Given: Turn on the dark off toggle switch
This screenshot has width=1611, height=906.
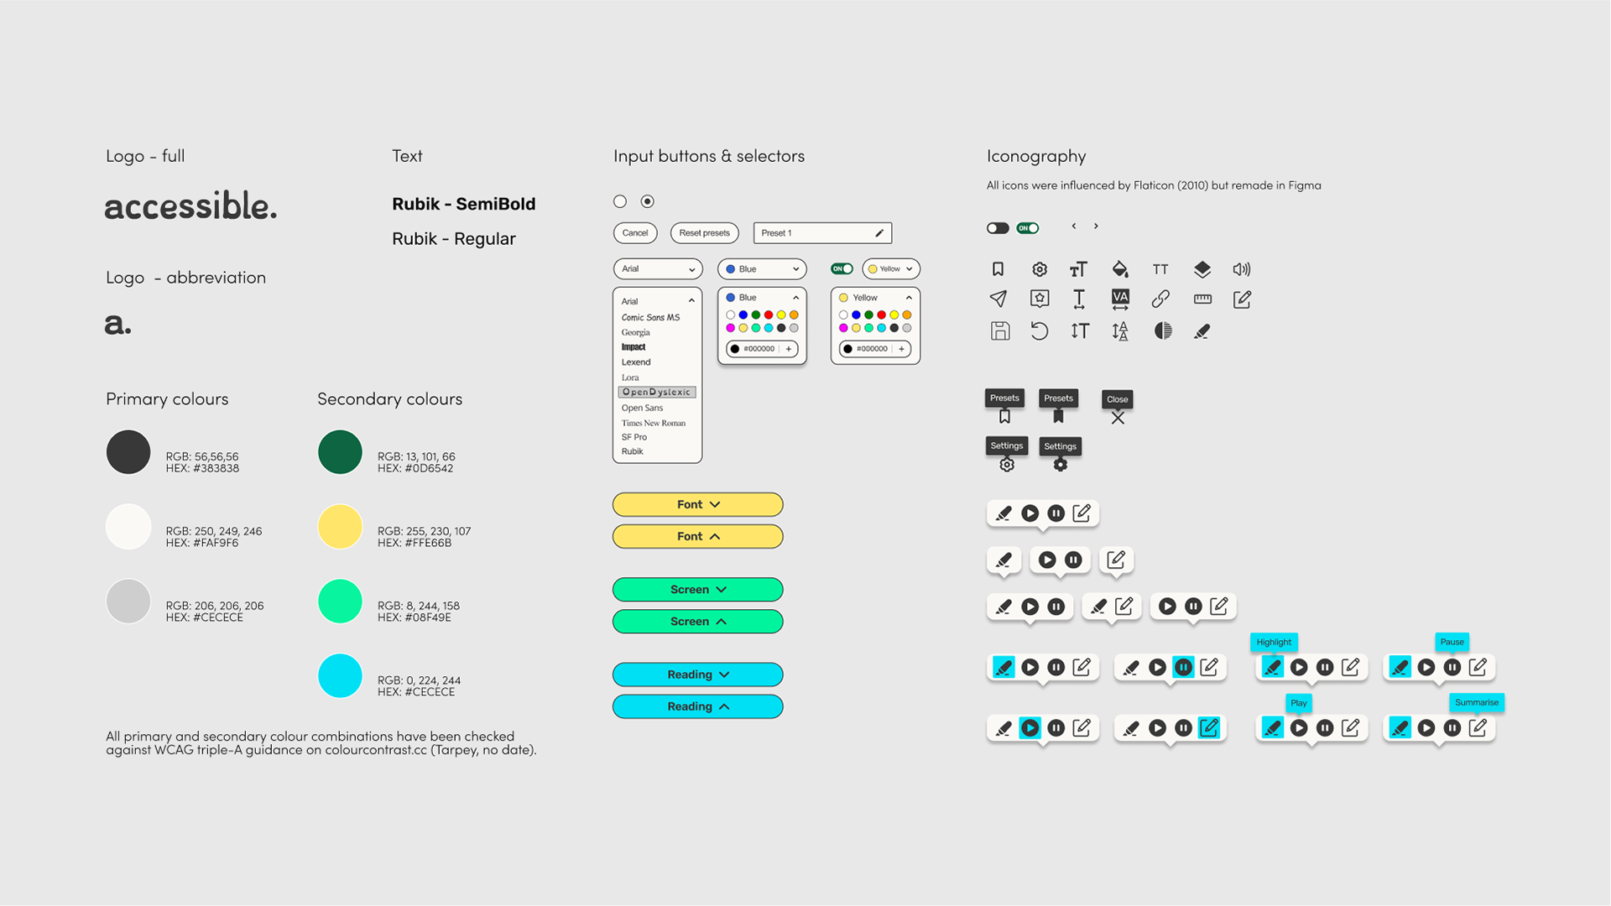Looking at the screenshot, I should tap(998, 228).
